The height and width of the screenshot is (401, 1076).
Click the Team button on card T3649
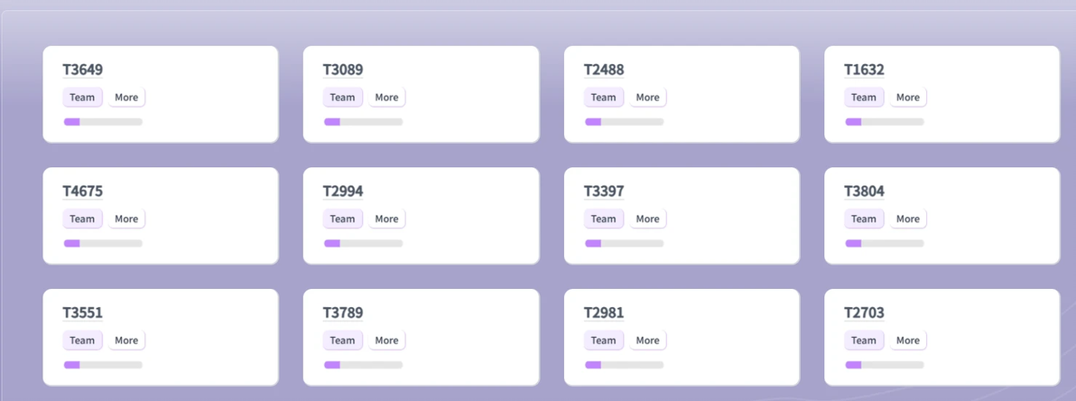[x=82, y=98]
